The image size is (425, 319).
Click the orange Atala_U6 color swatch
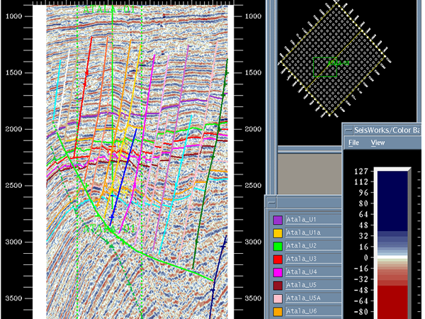278,310
